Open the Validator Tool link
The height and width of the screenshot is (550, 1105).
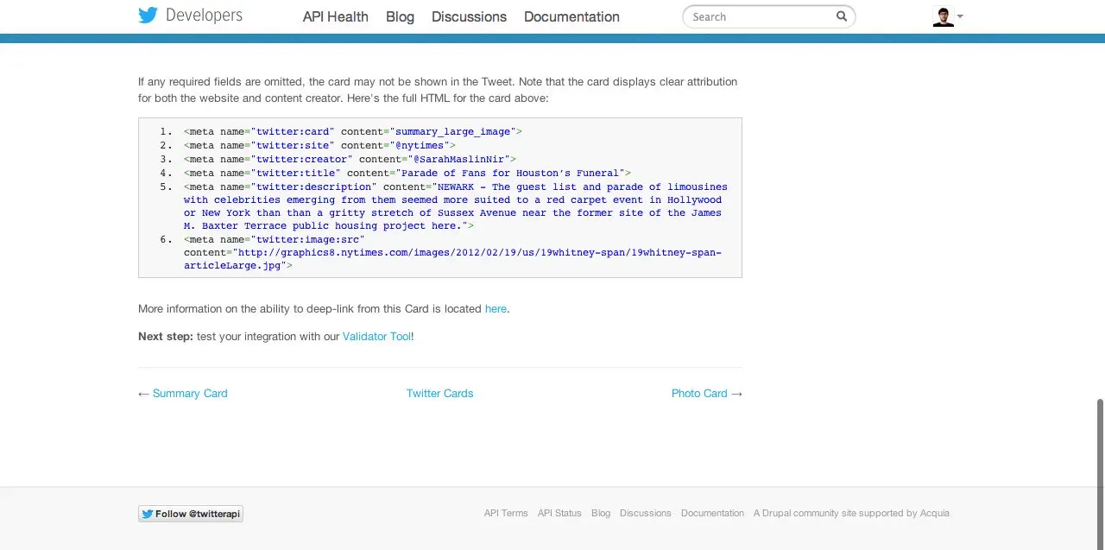tap(376, 337)
